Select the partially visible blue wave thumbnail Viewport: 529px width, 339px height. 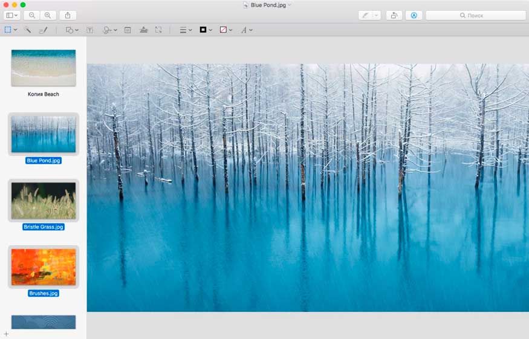[x=44, y=322]
